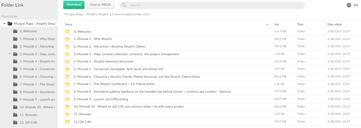Open the 12. QA Calls folder name in list
The image size is (361, 128).
(x=82, y=122)
